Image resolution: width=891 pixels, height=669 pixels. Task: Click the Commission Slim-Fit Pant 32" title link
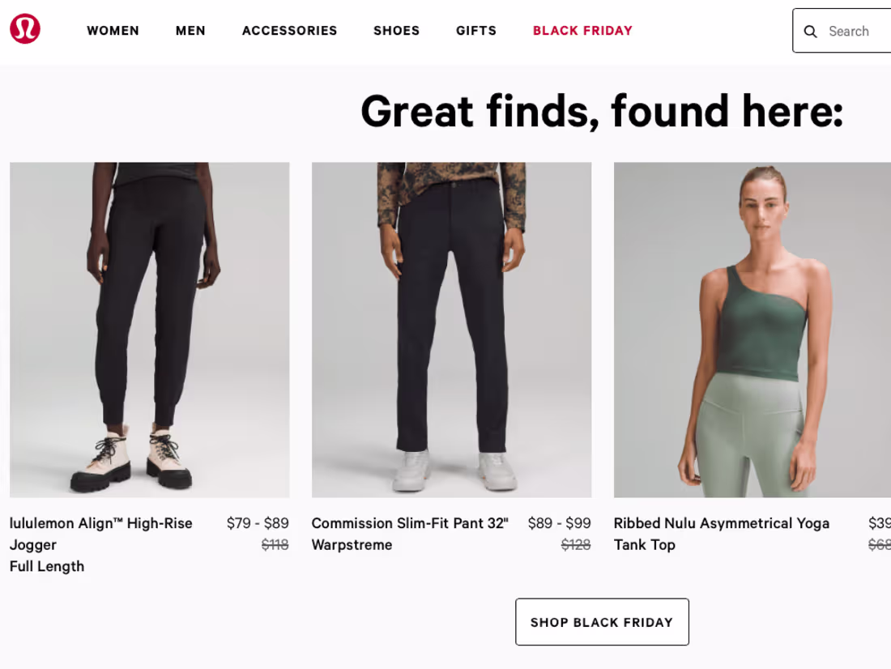pyautogui.click(x=410, y=534)
